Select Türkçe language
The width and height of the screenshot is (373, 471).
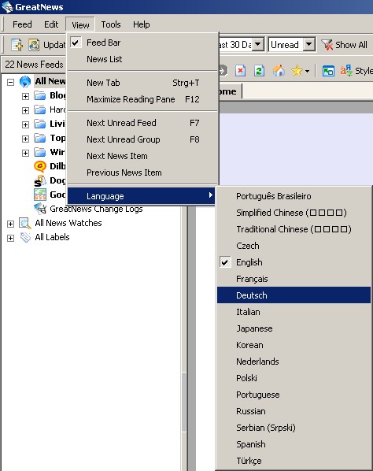click(x=294, y=461)
